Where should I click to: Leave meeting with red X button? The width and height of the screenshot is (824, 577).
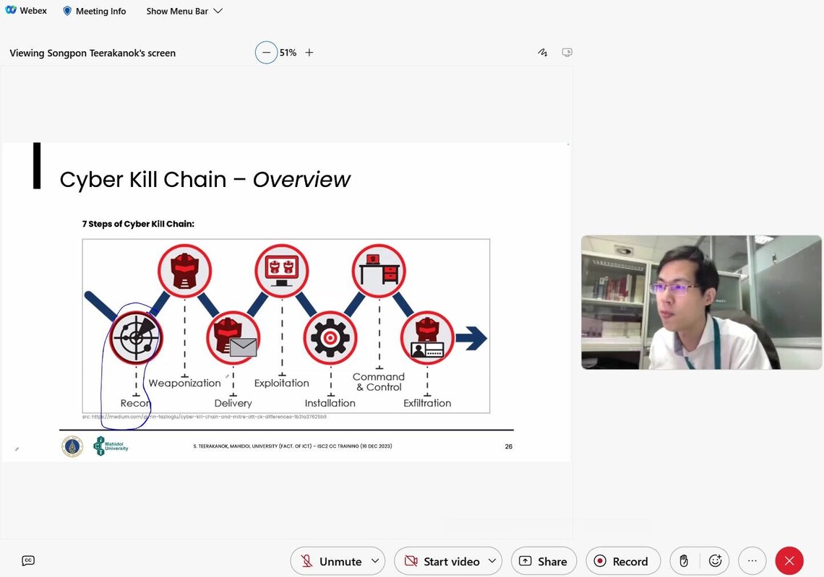[x=789, y=561]
